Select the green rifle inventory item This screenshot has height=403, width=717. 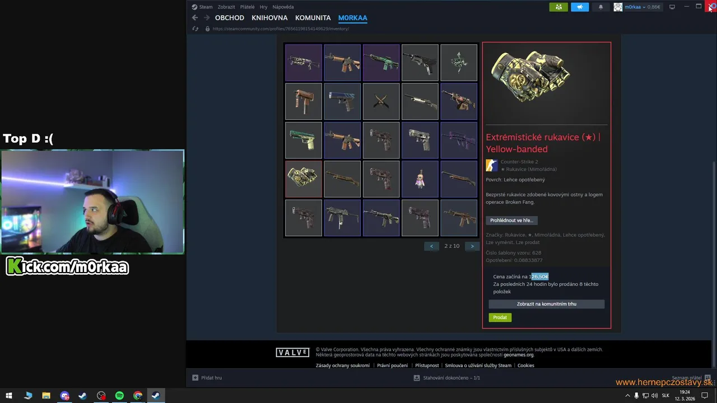pyautogui.click(x=381, y=63)
